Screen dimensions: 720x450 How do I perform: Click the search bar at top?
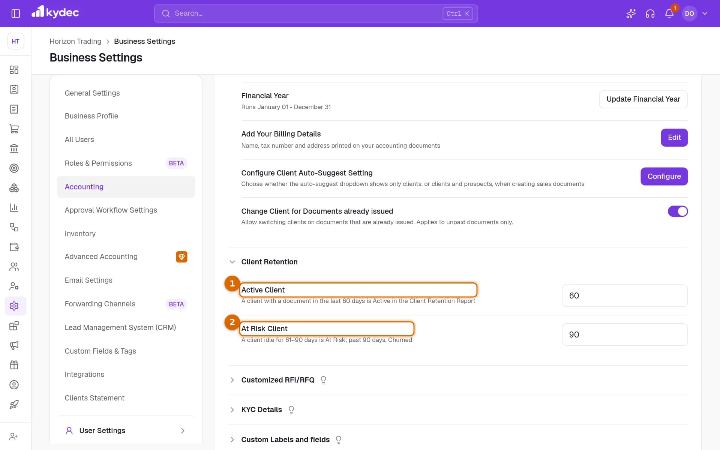(316, 13)
